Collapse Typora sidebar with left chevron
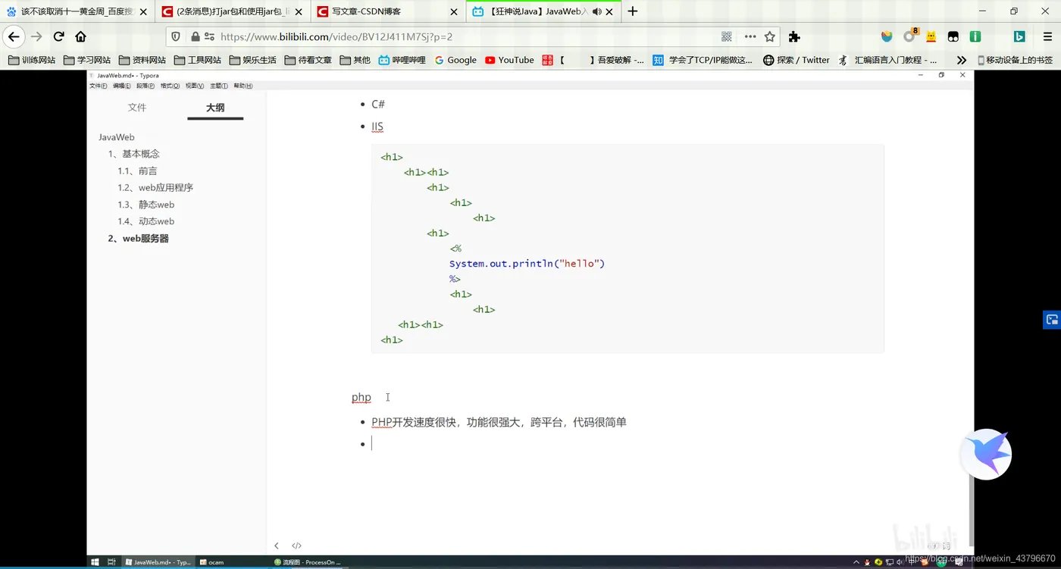 (x=277, y=546)
